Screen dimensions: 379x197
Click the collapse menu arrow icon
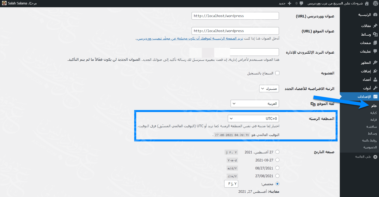pos(375,157)
